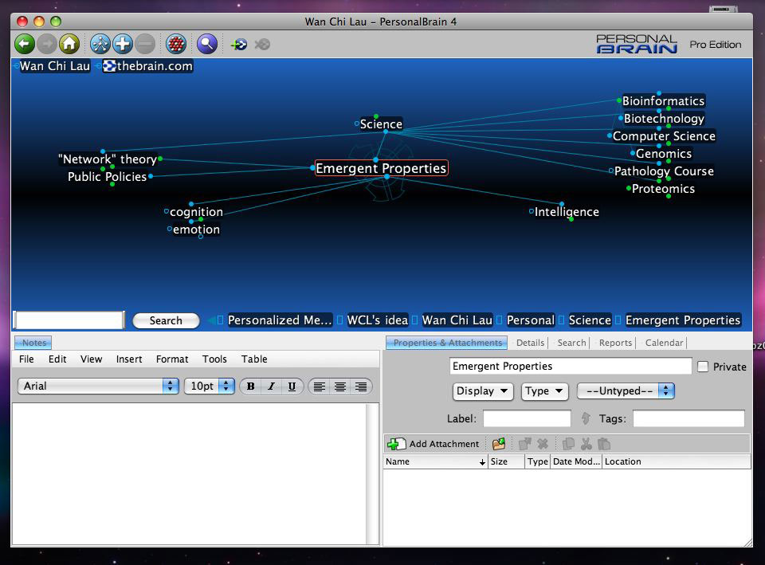This screenshot has height=565, width=765.
Task: Go back with the green arrow button
Action: pos(25,45)
